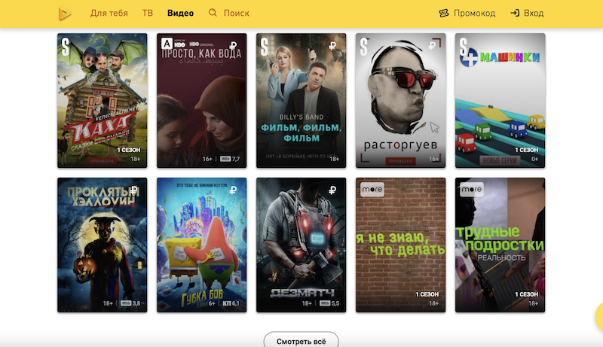
Task: Click S badge on Фильм, фильм, фильм
Action: tap(265, 47)
